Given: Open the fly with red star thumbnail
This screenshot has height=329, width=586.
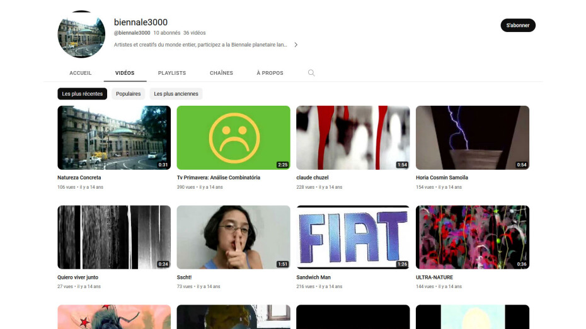Looking at the screenshot, I should click(114, 317).
